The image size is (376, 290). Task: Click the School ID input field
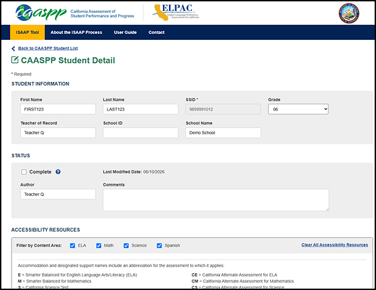(x=140, y=133)
